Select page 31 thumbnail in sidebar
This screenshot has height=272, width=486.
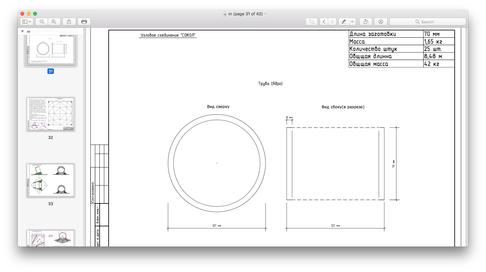pos(51,50)
